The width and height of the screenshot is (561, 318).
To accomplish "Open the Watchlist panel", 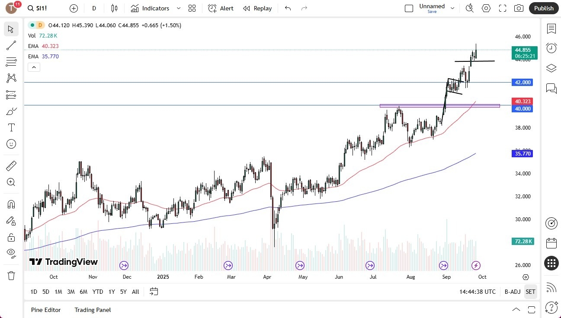I will pyautogui.click(x=551, y=29).
